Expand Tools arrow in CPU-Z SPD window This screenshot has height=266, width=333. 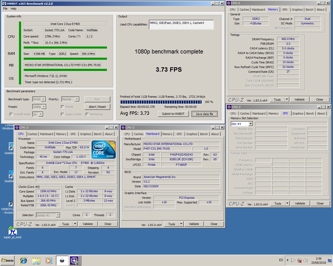(x=287, y=203)
